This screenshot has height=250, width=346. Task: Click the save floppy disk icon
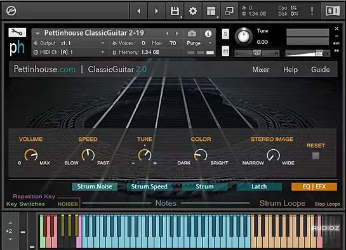pos(175,11)
